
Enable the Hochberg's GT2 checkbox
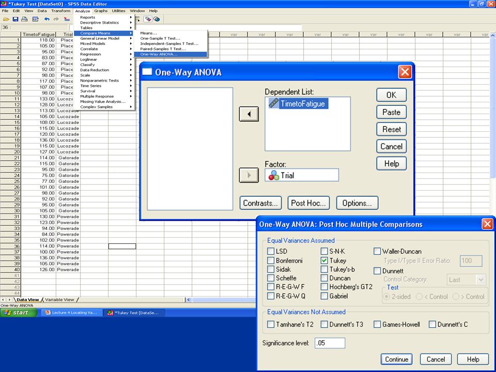coord(324,287)
